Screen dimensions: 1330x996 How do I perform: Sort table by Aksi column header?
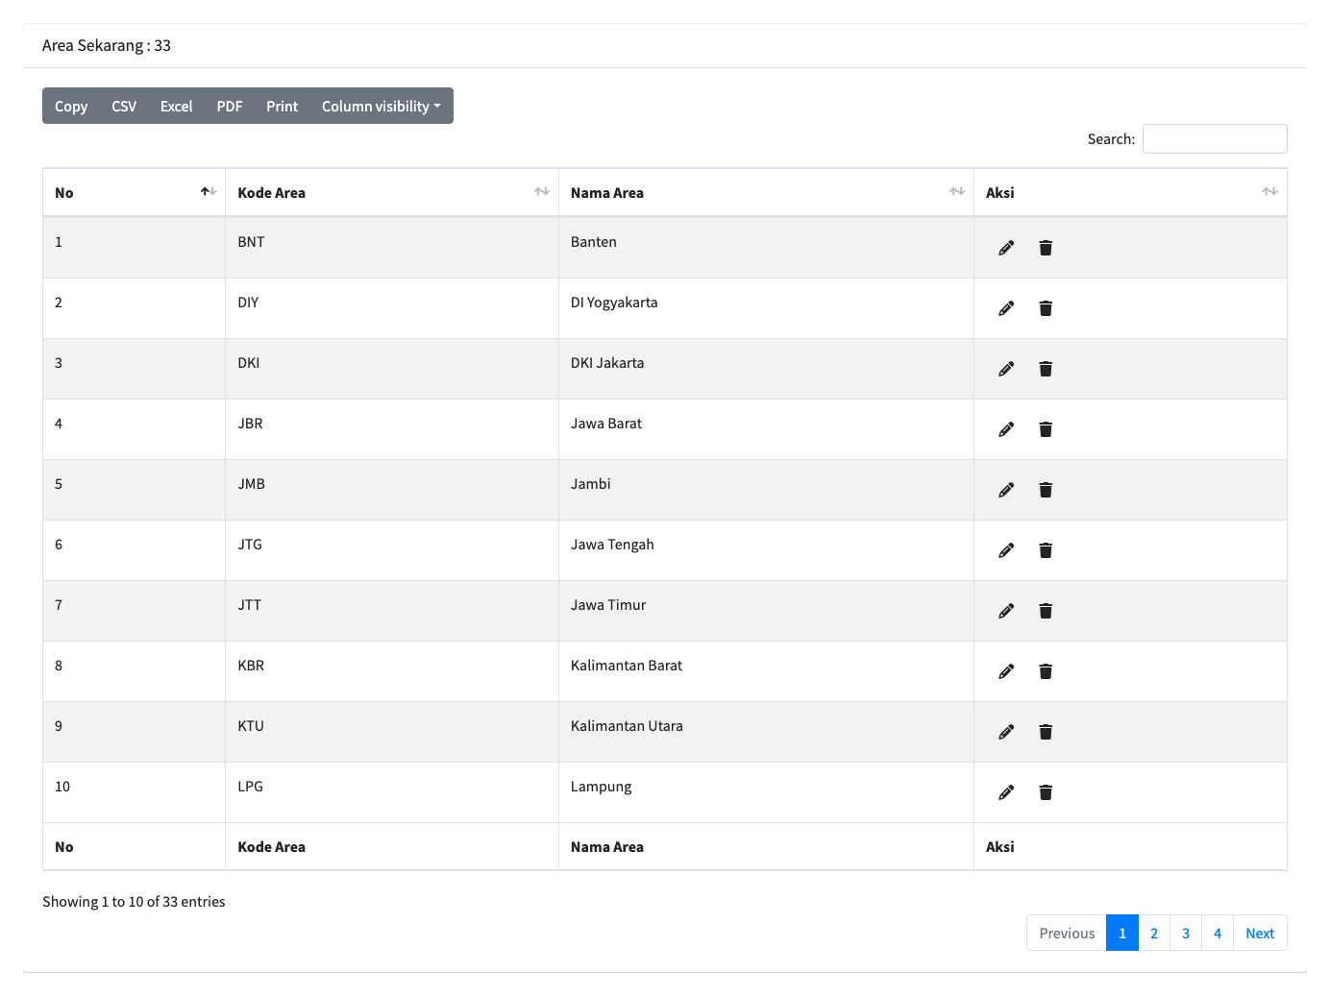[1130, 193]
